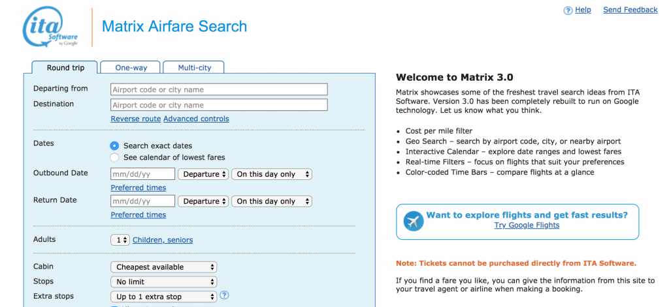669x307 pixels.
Task: Open the Cabin 'Cheapest available' dropdown
Action: (164, 267)
